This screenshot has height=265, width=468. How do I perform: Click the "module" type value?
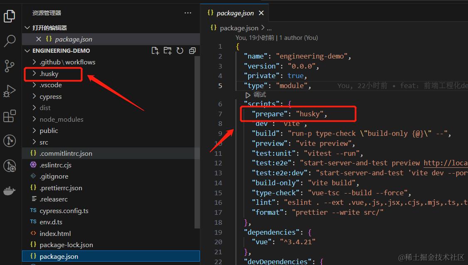click(292, 86)
